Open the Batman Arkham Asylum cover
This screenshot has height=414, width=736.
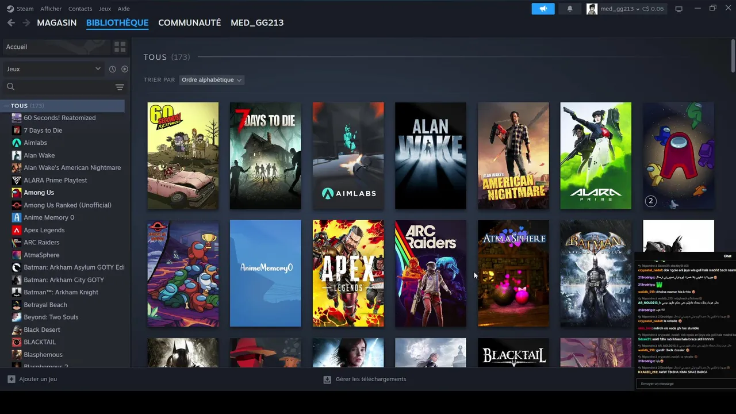pos(596,273)
